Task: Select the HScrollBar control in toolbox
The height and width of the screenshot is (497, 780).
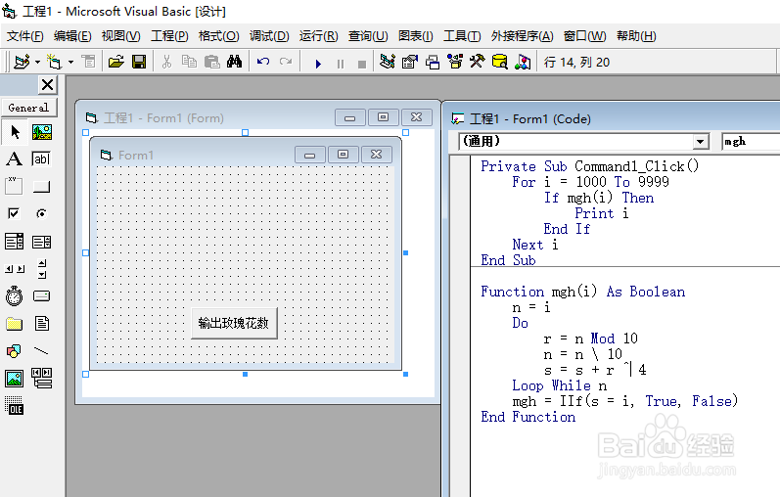Action: [14, 269]
